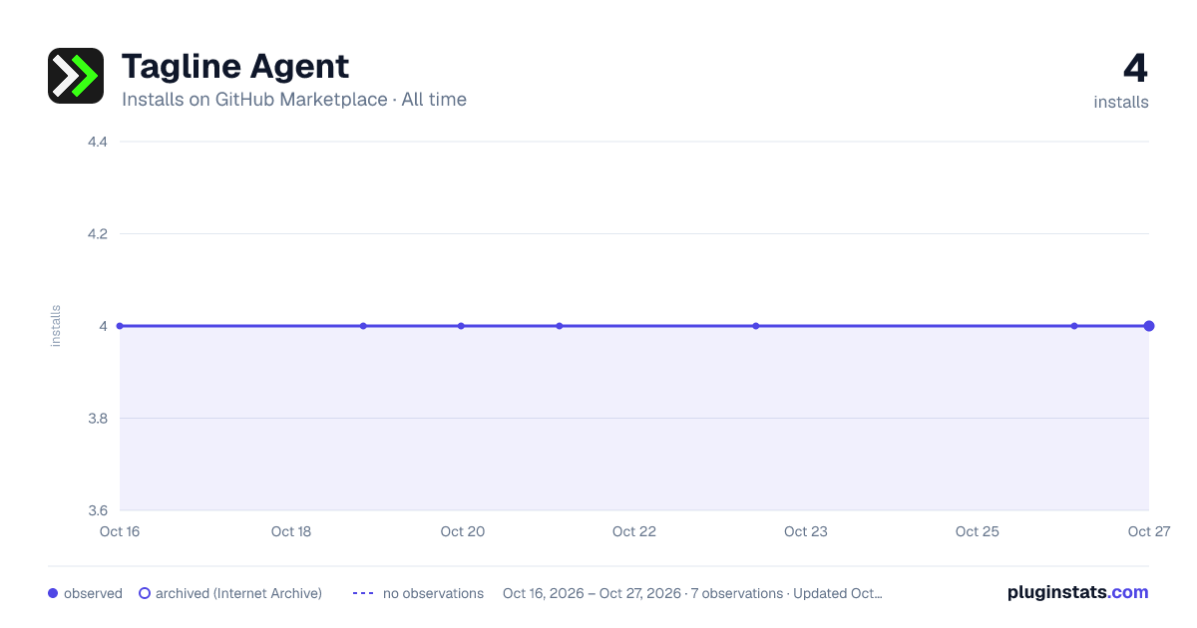1197x628 pixels.
Task: Click the 4.2 y-axis label
Action: [97, 234]
